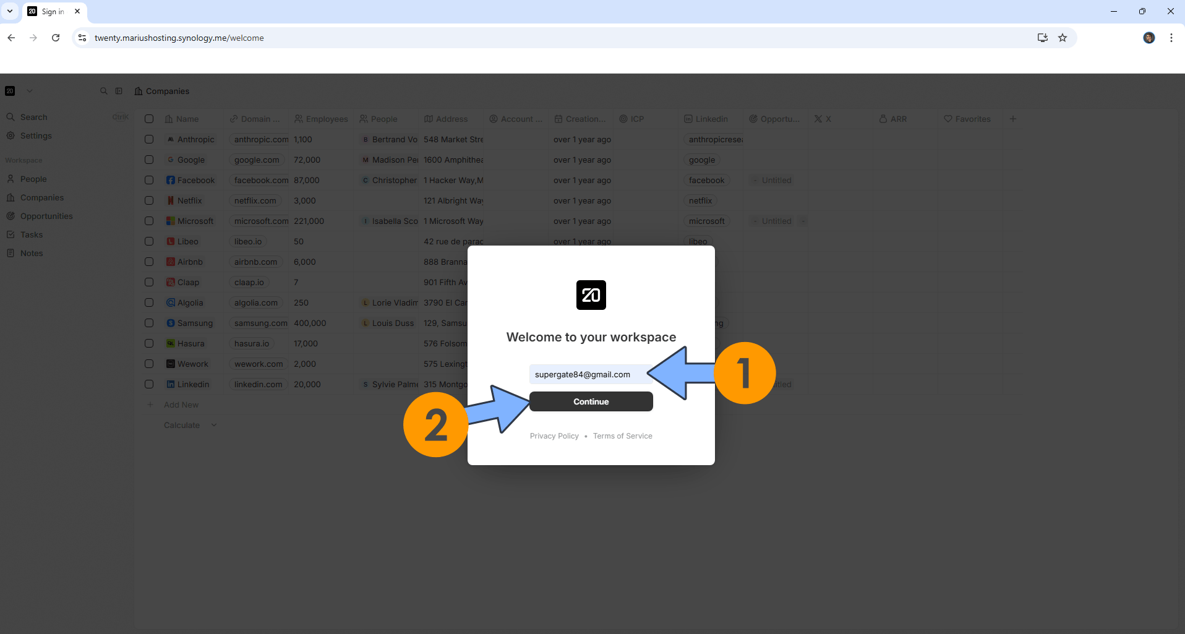Open the Chrome profile avatar
This screenshot has height=634, width=1185.
click(x=1149, y=38)
